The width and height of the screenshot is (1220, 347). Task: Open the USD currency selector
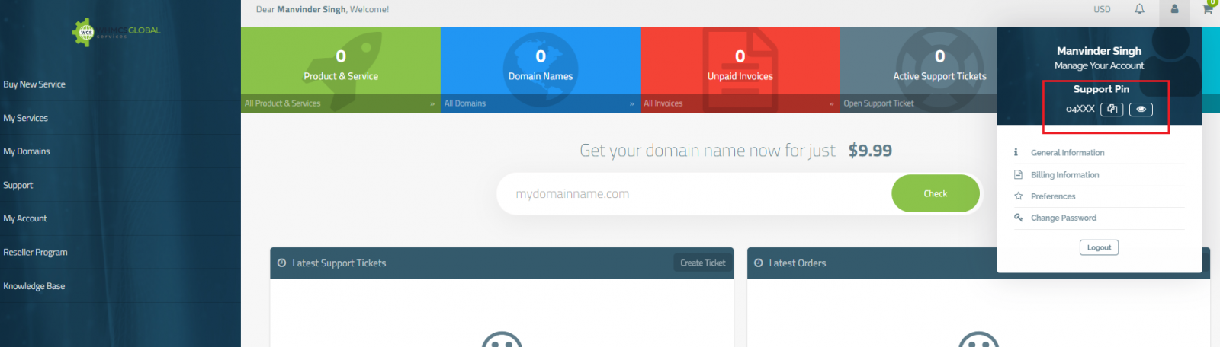(x=1102, y=9)
